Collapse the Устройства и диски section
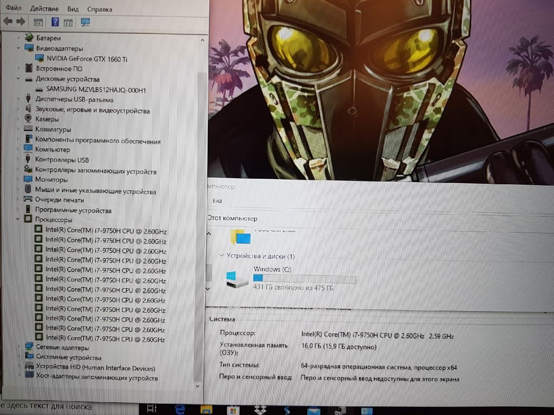 (x=221, y=256)
